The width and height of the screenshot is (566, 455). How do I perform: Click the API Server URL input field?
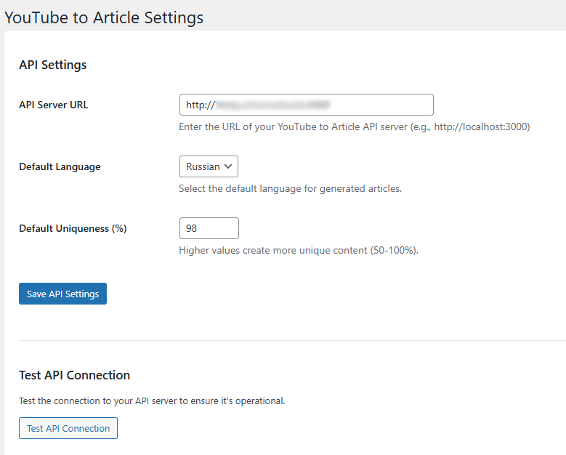point(306,105)
